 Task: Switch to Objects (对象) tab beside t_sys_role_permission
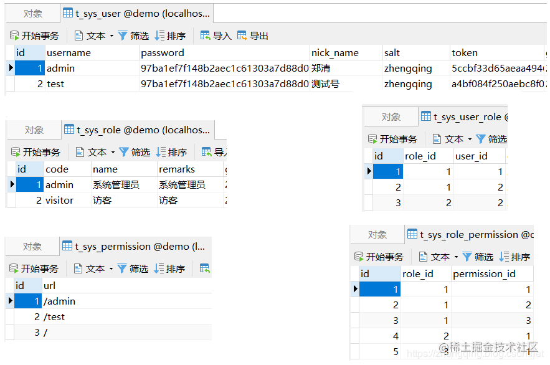377,235
